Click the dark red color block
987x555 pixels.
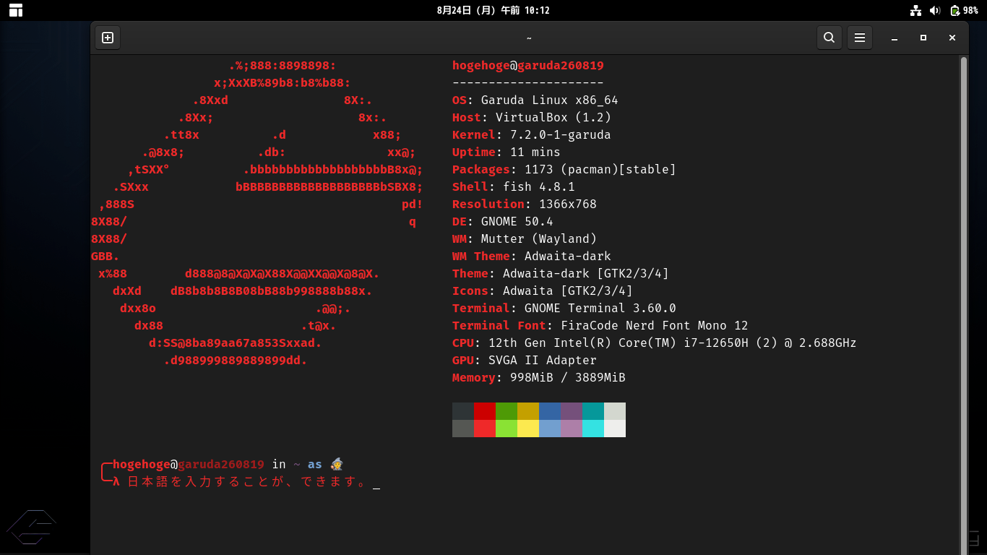(485, 411)
